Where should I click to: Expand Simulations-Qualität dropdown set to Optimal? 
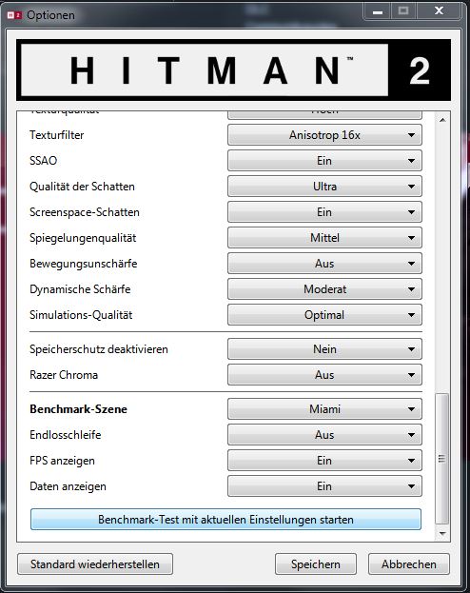point(324,315)
